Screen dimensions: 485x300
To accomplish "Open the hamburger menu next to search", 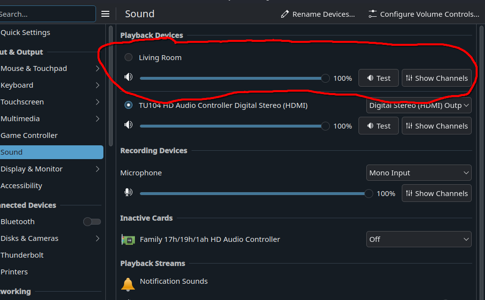I will click(105, 14).
